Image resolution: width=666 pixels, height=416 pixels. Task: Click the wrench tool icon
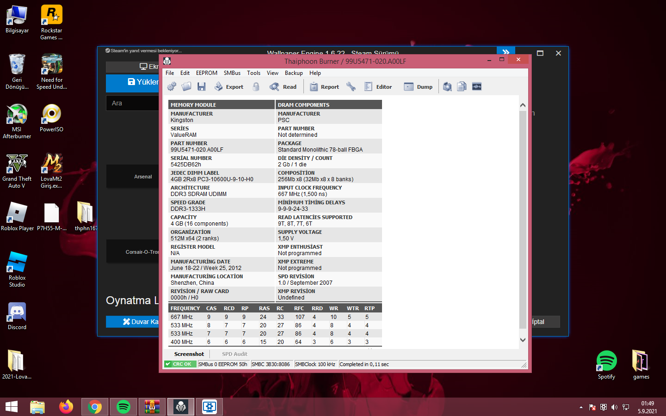click(351, 86)
